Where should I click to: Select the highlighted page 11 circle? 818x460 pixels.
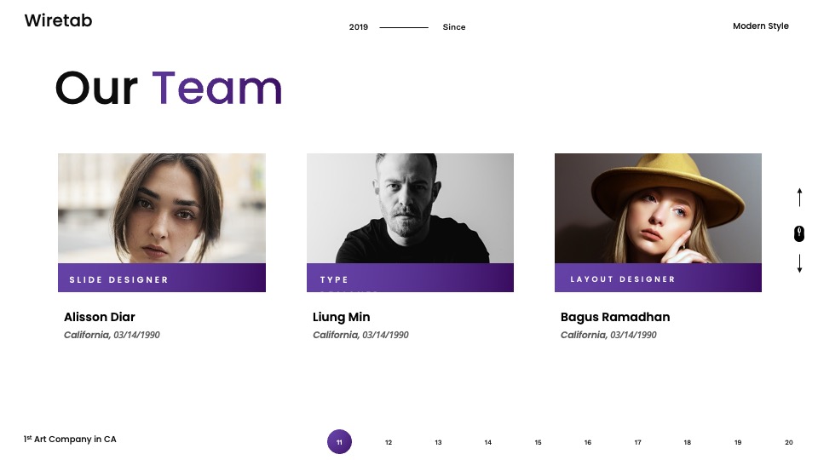tap(339, 442)
